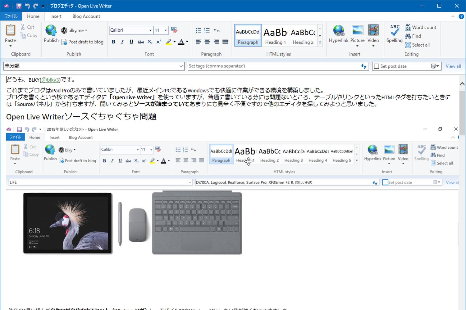Open the Calibri font family dropdown
The image size is (466, 310).
point(150,30)
